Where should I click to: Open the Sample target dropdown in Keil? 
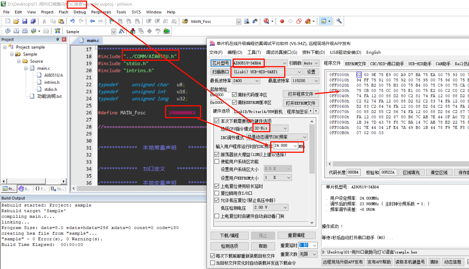pos(114,32)
